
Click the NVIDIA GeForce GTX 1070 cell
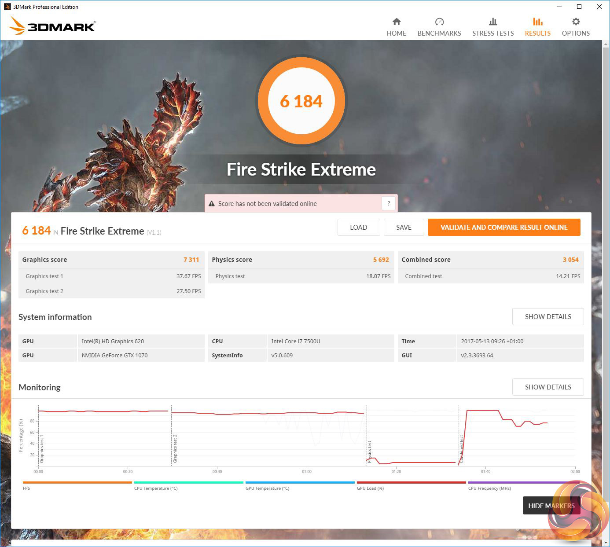coord(141,355)
